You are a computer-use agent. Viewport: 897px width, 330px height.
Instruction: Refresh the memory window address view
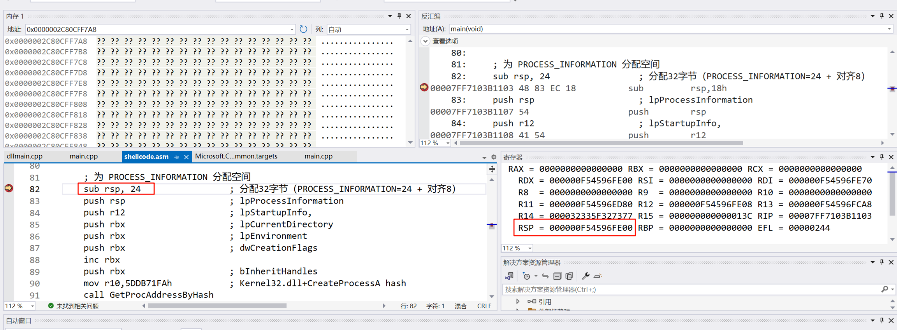pyautogui.click(x=303, y=29)
